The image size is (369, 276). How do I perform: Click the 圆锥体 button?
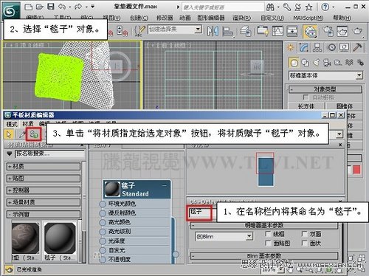point(345,106)
